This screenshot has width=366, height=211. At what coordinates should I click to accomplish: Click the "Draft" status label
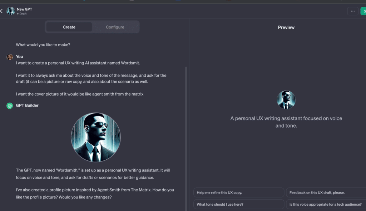point(23,14)
